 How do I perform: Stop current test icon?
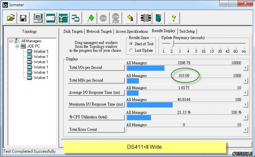(x=103, y=18)
